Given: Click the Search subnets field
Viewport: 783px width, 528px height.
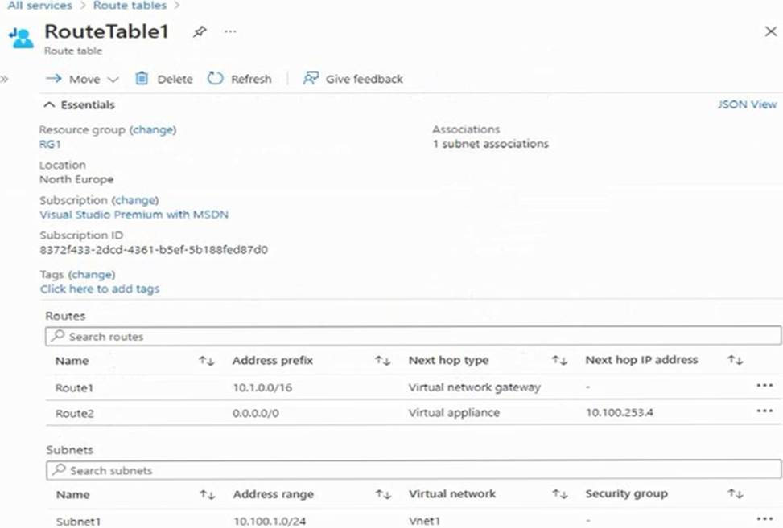Looking at the screenshot, I should coord(413,470).
